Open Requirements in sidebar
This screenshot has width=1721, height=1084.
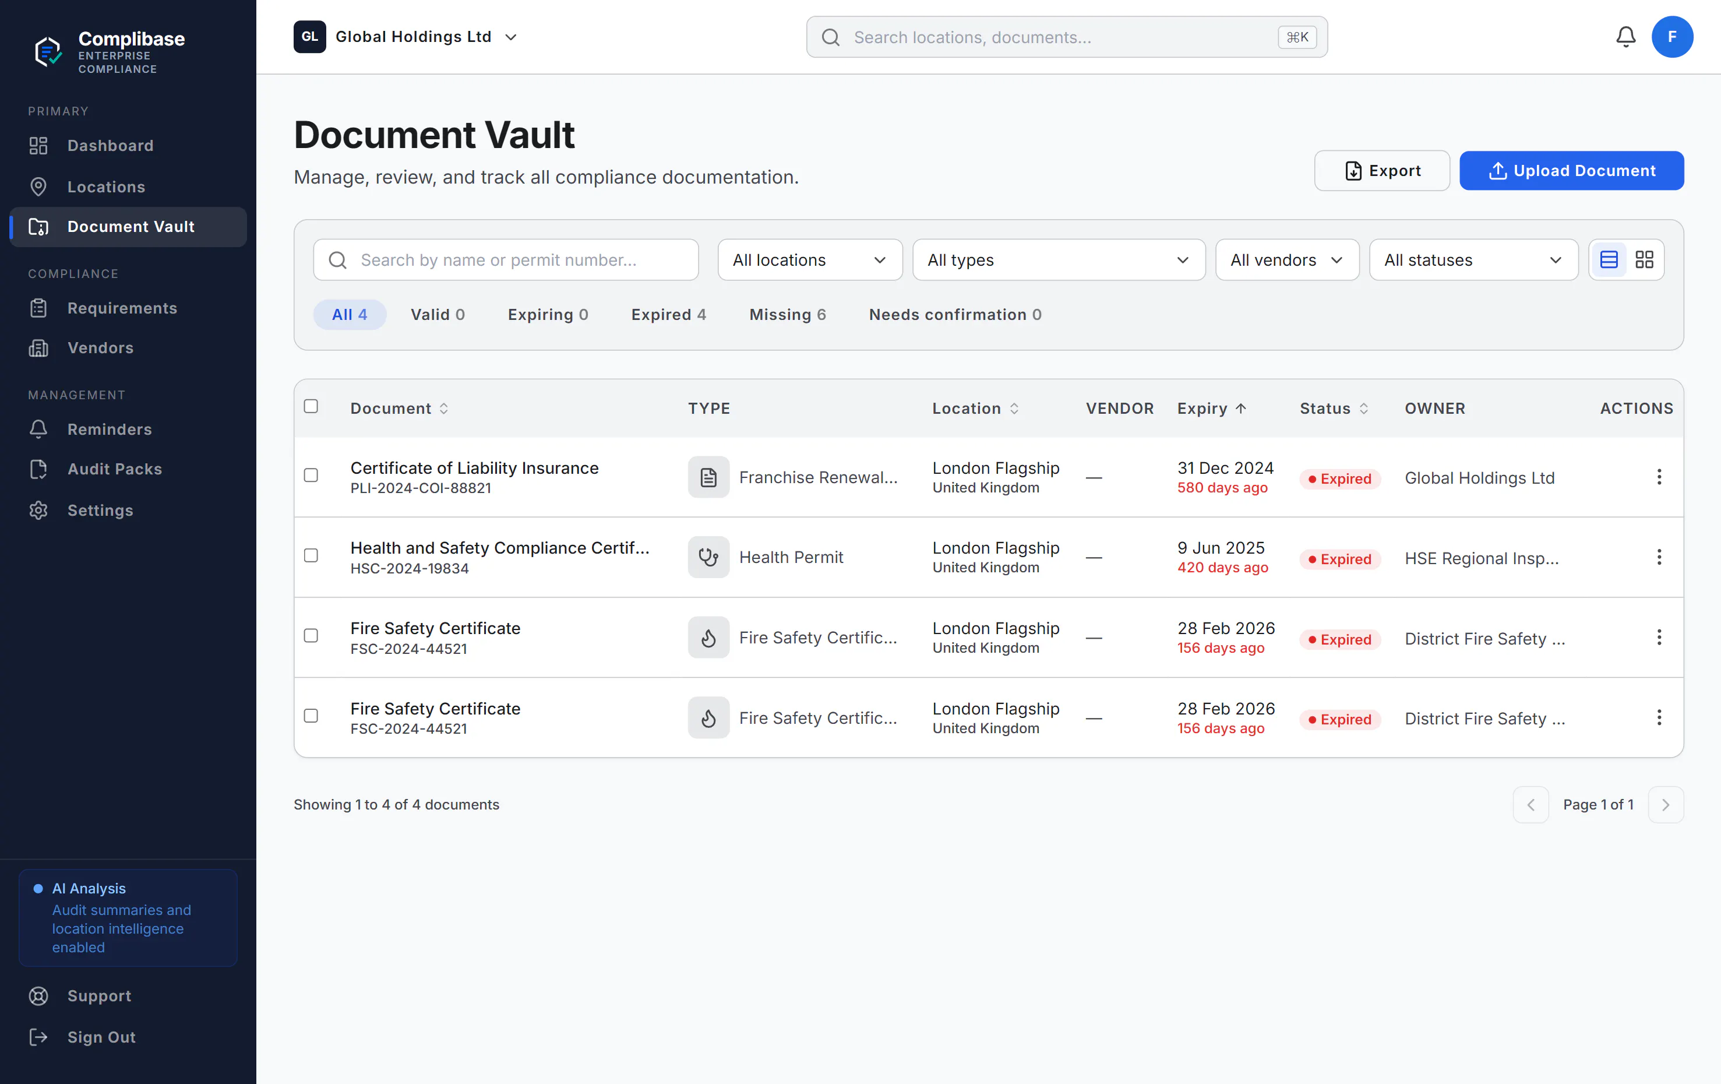click(128, 308)
